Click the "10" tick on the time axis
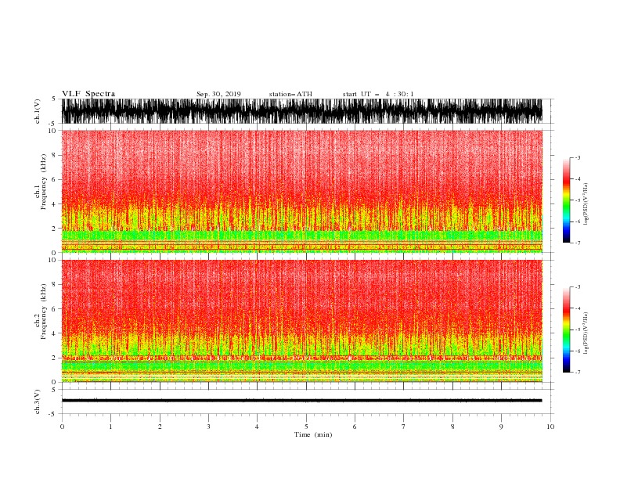 (x=550, y=427)
